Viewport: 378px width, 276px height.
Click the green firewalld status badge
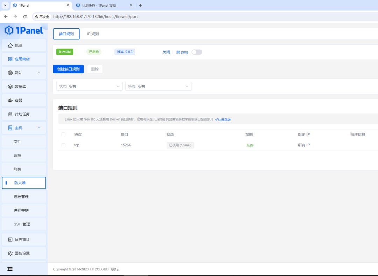(x=64, y=51)
